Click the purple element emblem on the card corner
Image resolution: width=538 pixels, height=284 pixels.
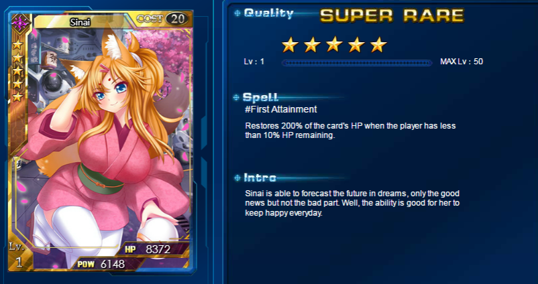pyautogui.click(x=21, y=23)
